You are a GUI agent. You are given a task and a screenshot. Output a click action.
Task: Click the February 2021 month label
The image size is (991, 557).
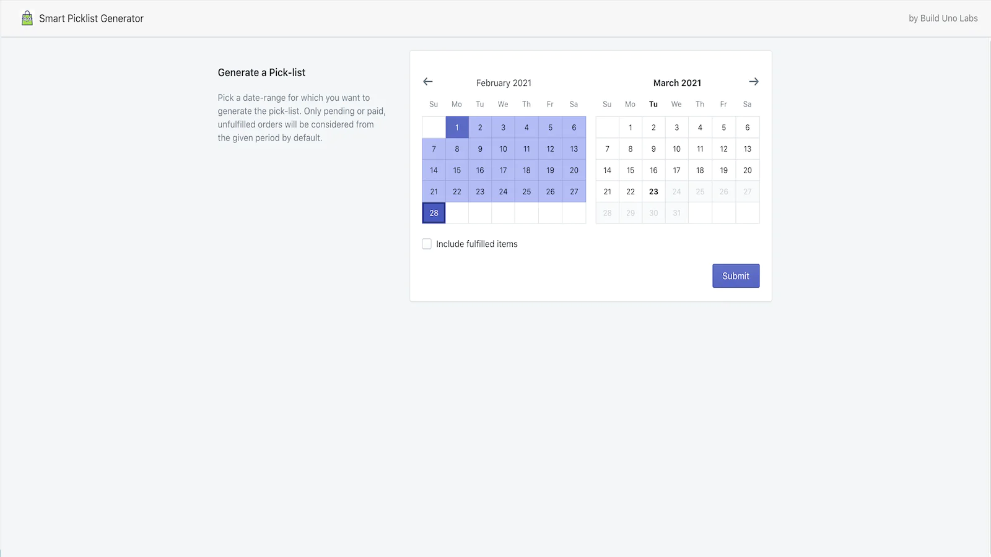click(504, 82)
